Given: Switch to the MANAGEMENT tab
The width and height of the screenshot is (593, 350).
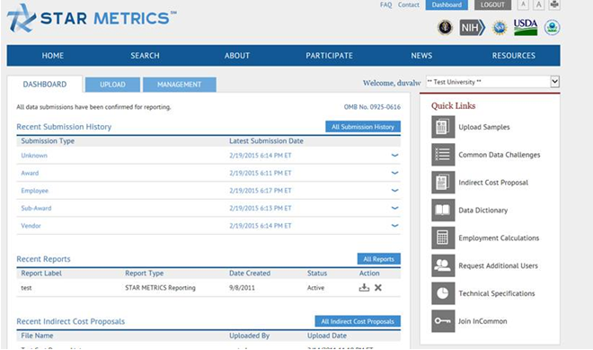Looking at the screenshot, I should coord(180,85).
